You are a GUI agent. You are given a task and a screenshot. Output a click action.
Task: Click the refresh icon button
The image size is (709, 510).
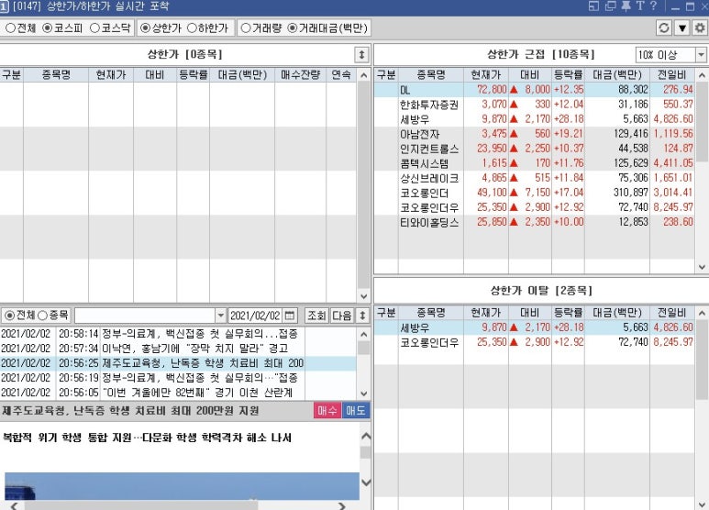(x=664, y=28)
